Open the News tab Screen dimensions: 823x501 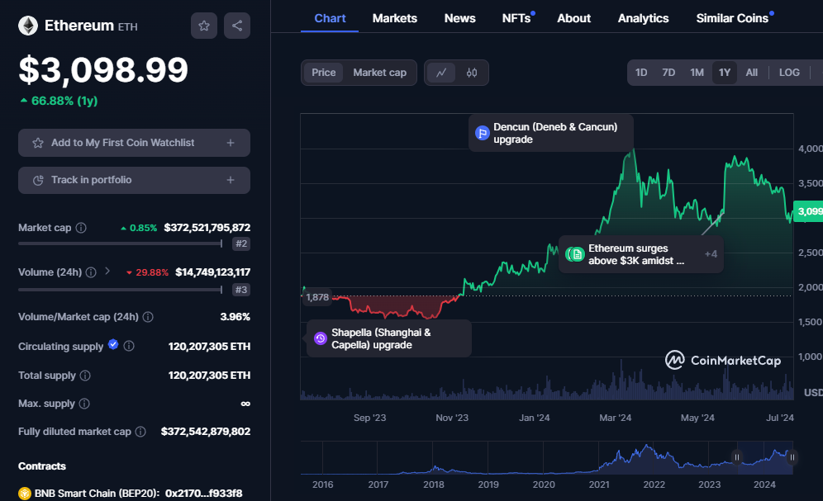[459, 18]
